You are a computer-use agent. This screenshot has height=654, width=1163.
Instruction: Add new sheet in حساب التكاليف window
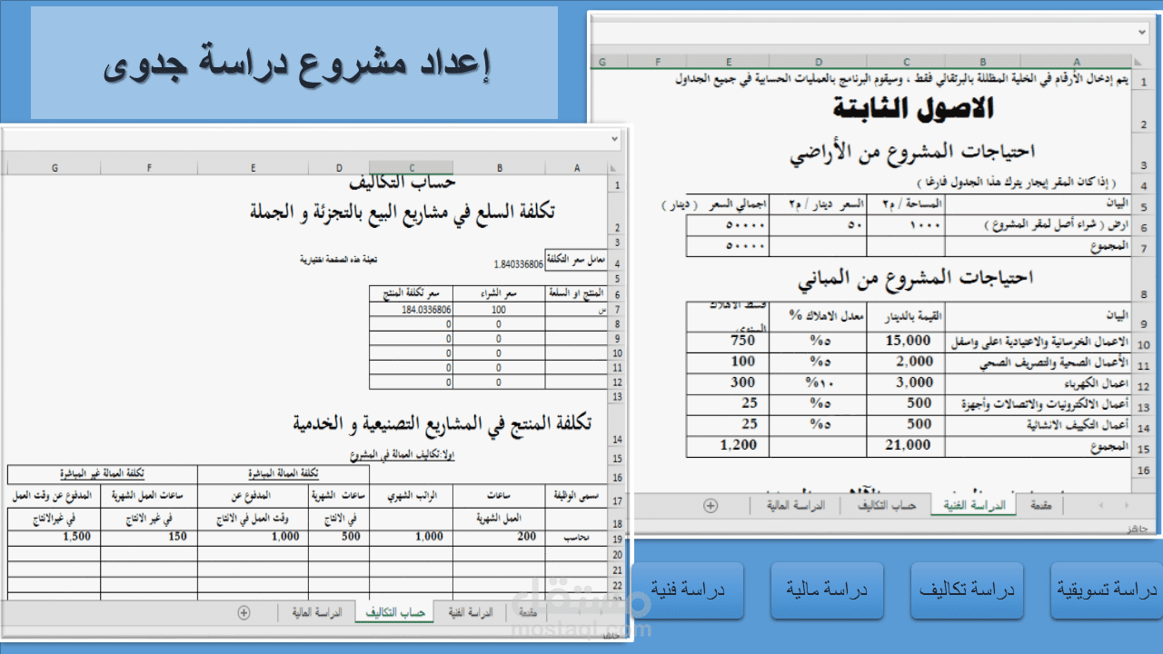(244, 613)
